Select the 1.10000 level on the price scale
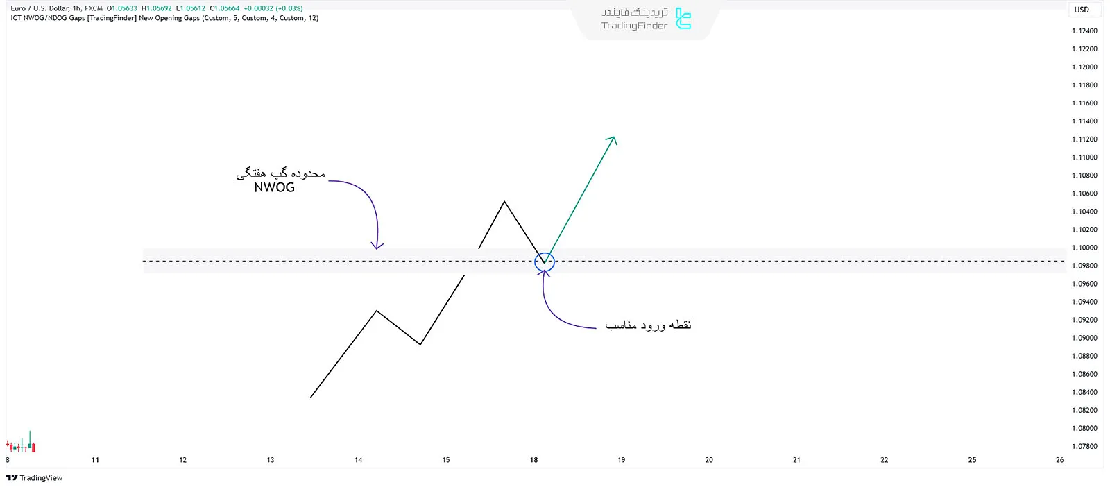The image size is (1110, 487). tap(1086, 247)
